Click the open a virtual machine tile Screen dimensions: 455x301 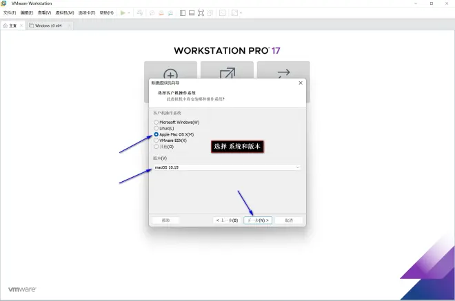227,70
